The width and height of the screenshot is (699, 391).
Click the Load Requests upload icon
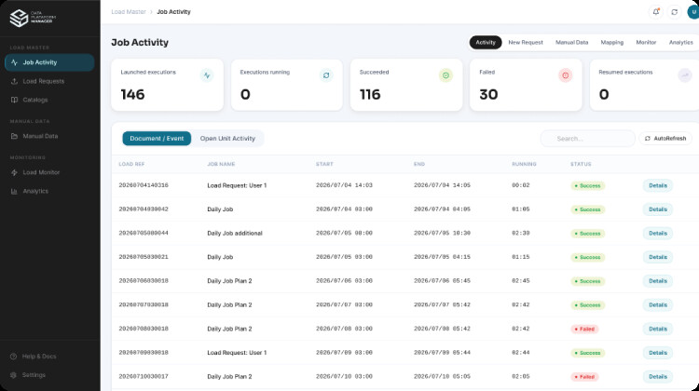click(14, 81)
